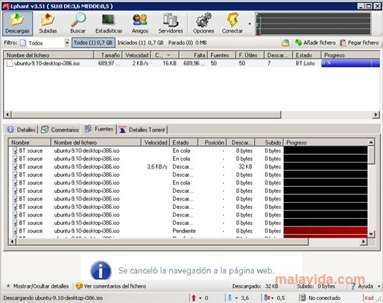
Task: Click left arrow of downloads list scrollbar
Action: tap(8, 115)
